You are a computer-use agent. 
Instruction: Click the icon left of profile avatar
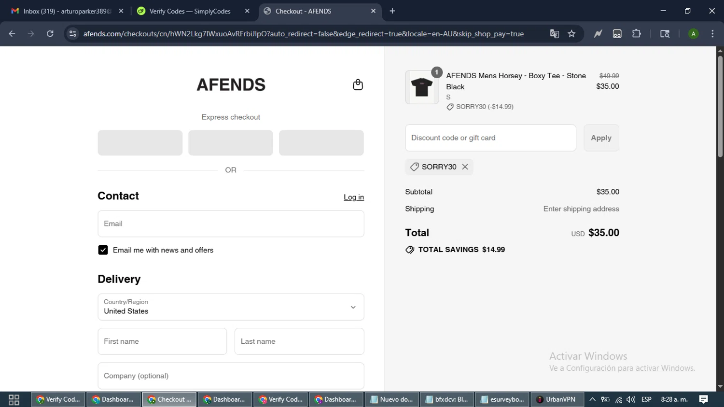tap(665, 34)
